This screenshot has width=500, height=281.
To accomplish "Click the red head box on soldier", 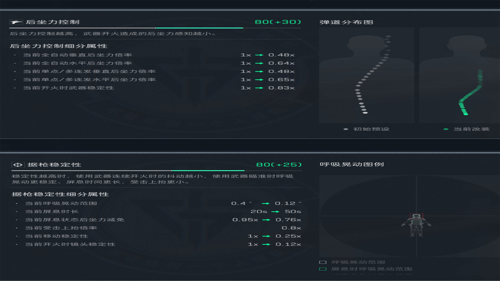I will (416, 216).
